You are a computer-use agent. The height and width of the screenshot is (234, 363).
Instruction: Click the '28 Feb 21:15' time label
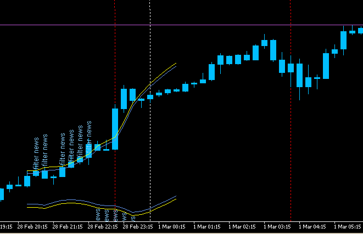click(x=68, y=227)
